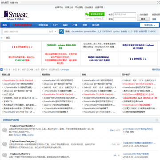160x160 pixels.
Task: Click the speech bubble icon for Sybase EAServer
Action: coord(4,155)
